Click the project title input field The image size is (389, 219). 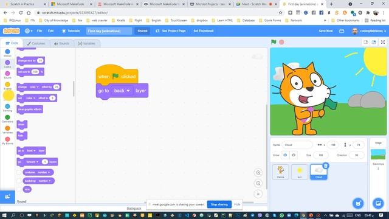[x=109, y=31]
